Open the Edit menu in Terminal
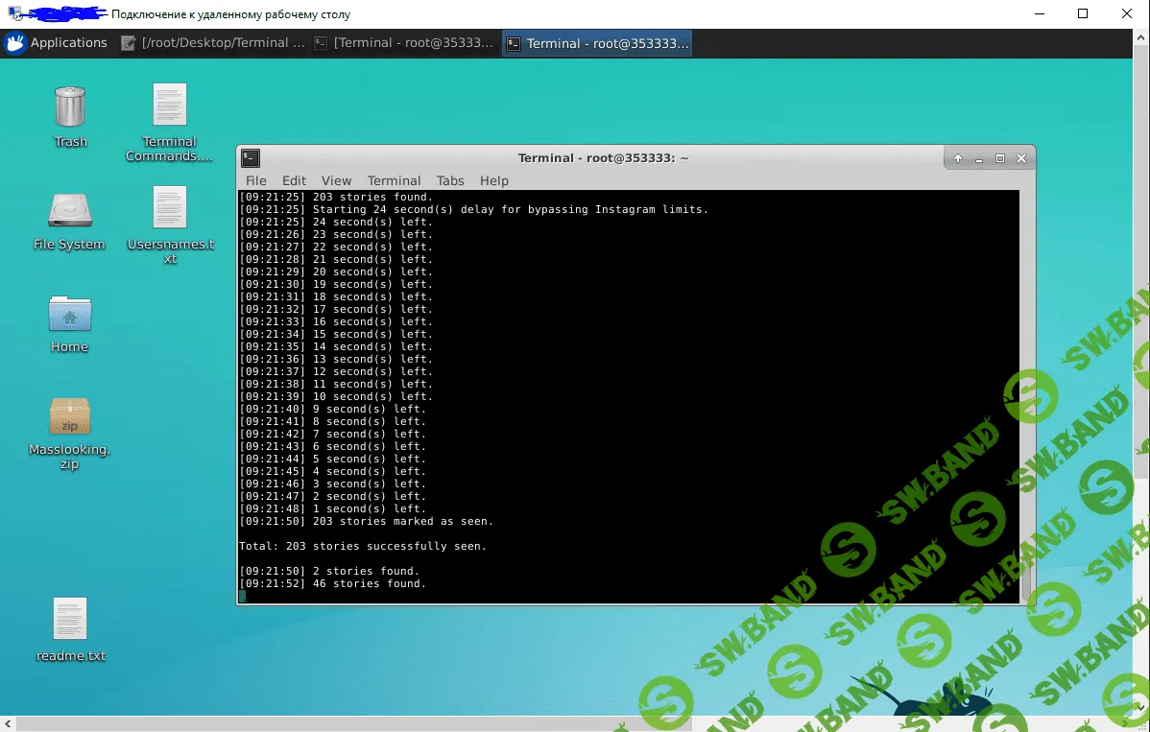Screen dimensions: 1150x732 294,180
